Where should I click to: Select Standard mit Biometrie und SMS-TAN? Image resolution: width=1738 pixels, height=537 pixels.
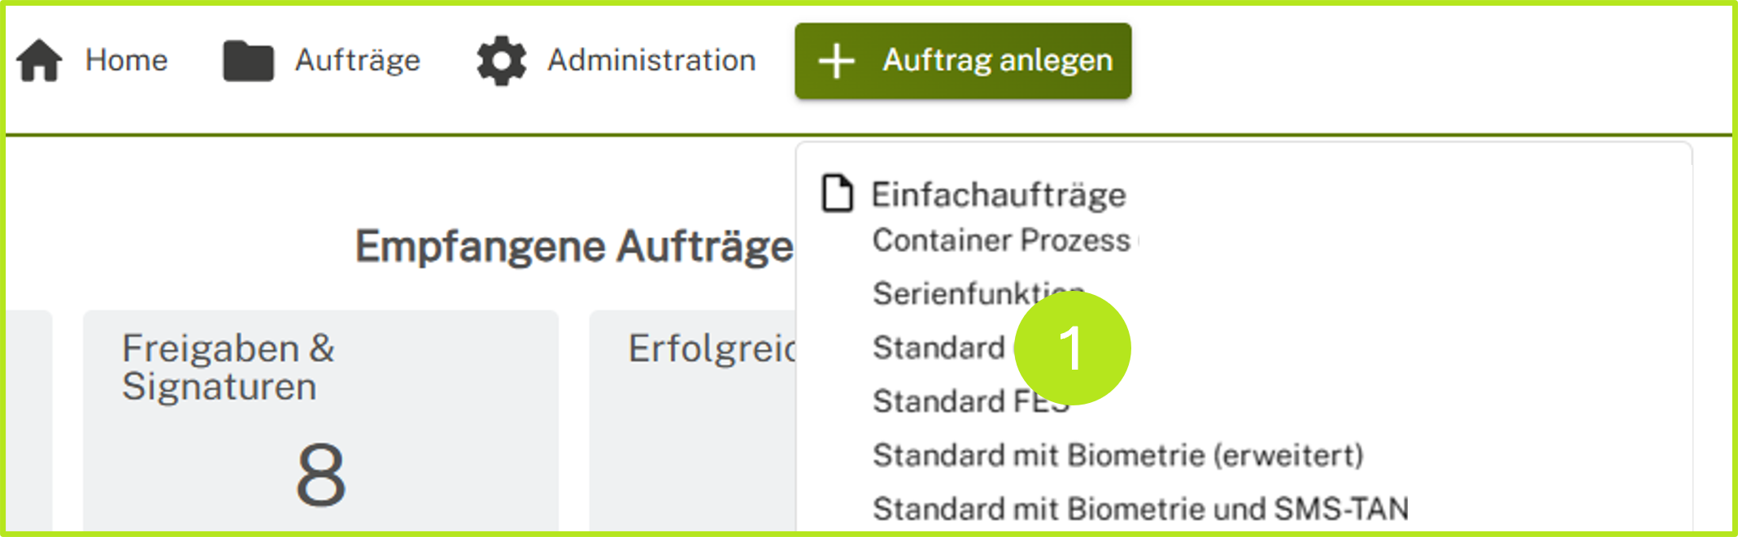coord(1139,509)
